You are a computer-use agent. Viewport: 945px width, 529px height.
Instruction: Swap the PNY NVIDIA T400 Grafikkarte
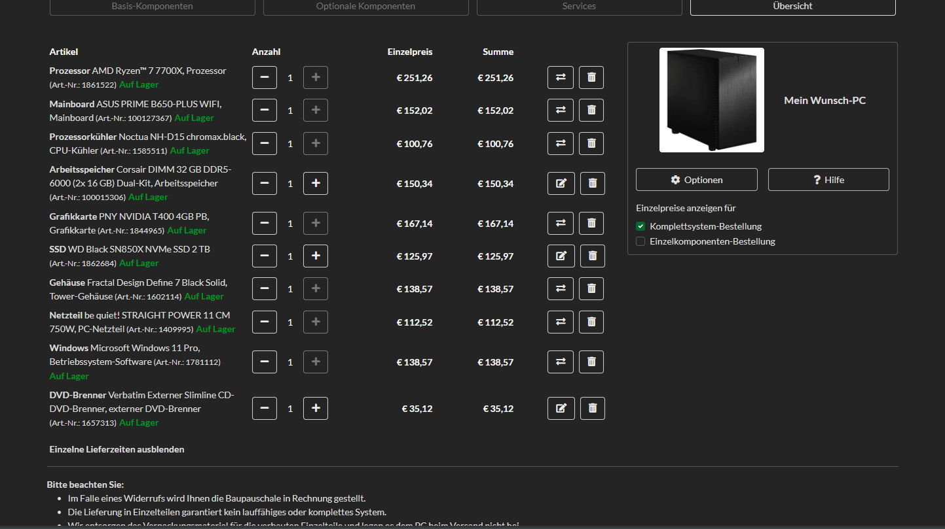(x=561, y=223)
